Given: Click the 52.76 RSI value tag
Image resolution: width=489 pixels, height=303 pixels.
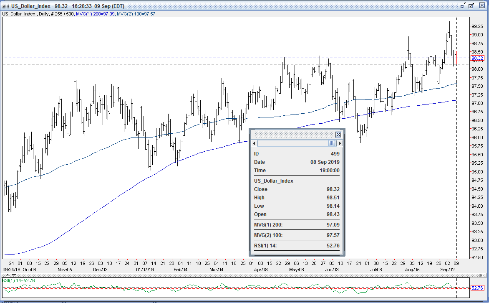Looking at the screenshot, I should (477, 288).
